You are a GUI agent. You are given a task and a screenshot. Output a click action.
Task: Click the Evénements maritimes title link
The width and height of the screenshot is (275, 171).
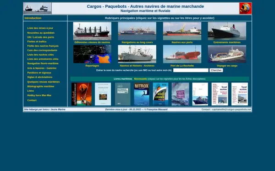coord(227,42)
